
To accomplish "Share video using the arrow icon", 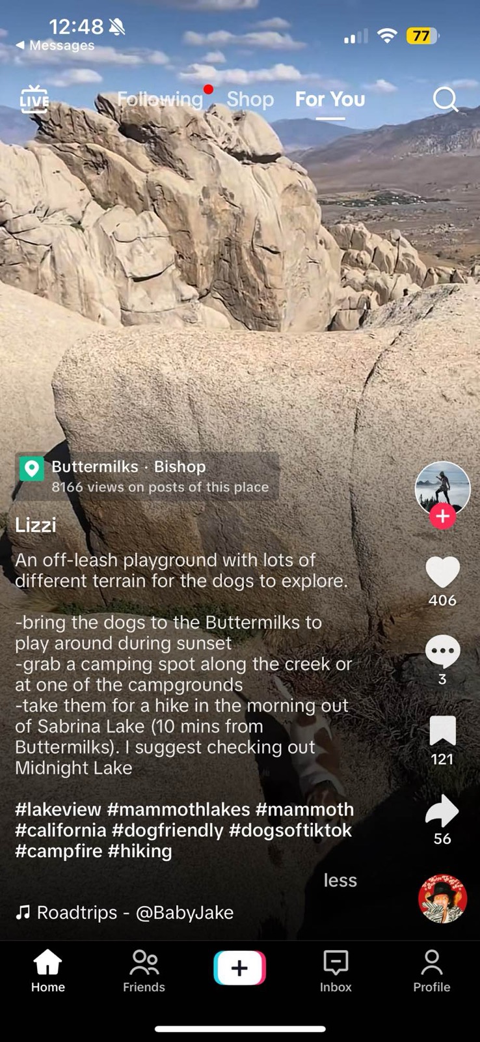I will 442,811.
